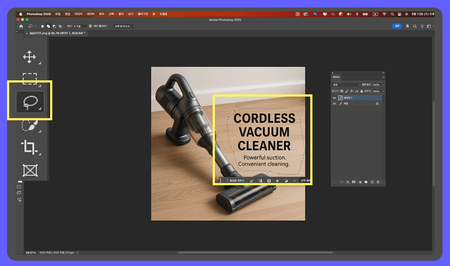The image size is (450, 266).
Task: Switch to the 실습이미지.png document tab
Action: 57,33
